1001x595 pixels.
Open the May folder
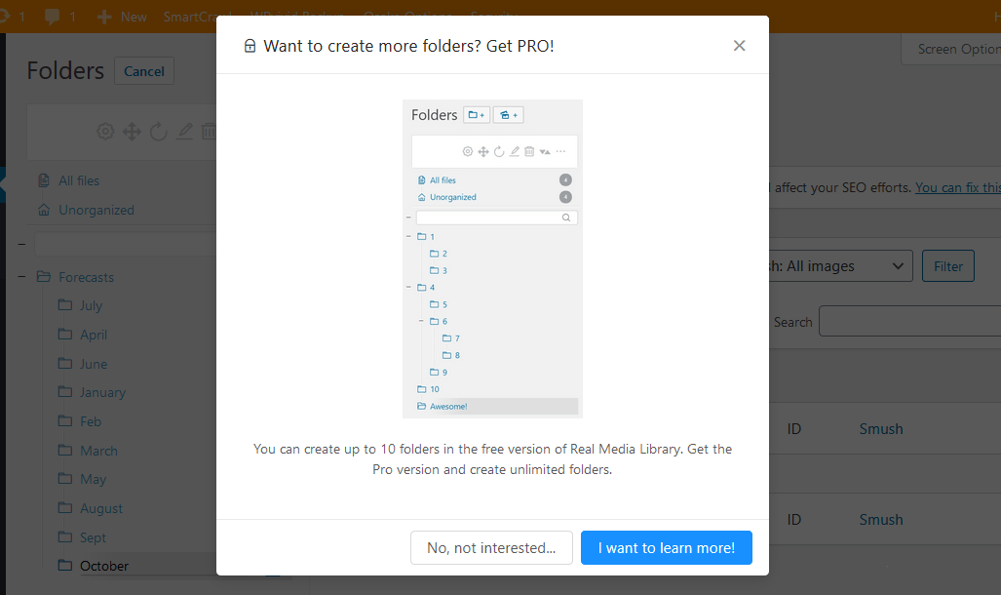point(93,479)
